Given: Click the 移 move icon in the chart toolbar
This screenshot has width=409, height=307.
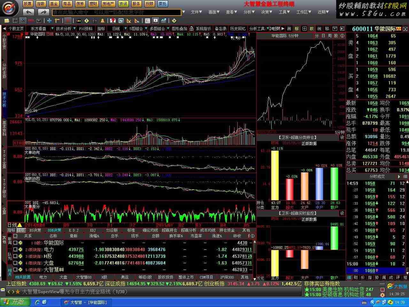Looking at the screenshot, I should point(327,29).
